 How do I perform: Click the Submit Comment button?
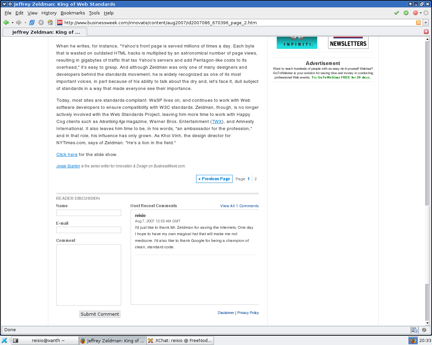tap(100, 314)
